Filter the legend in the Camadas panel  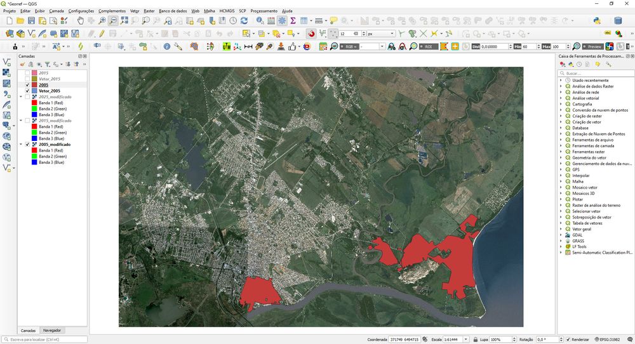[x=48, y=64]
